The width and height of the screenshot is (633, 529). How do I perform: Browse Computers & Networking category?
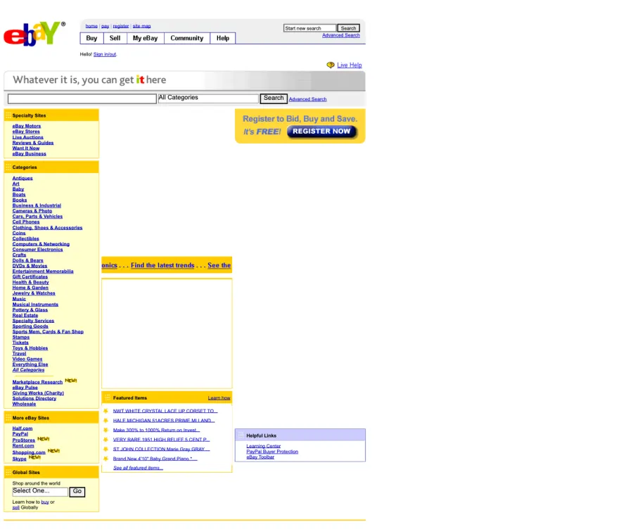point(41,244)
